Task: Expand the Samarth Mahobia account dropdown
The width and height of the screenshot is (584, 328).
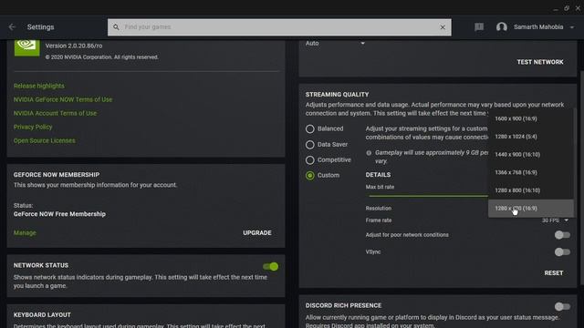Action: pos(572,27)
